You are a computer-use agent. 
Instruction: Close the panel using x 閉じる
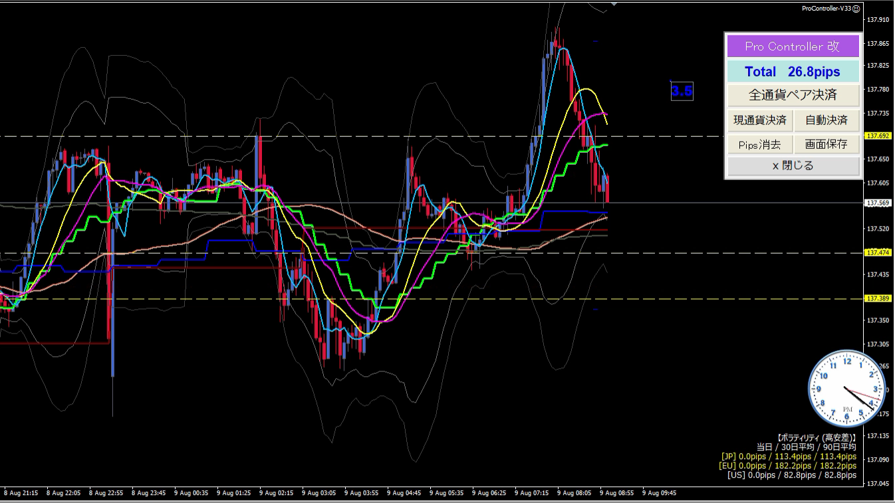tap(793, 166)
